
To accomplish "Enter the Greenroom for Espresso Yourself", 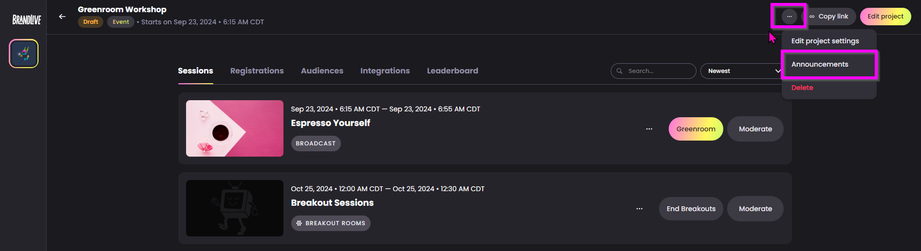I will (x=696, y=129).
